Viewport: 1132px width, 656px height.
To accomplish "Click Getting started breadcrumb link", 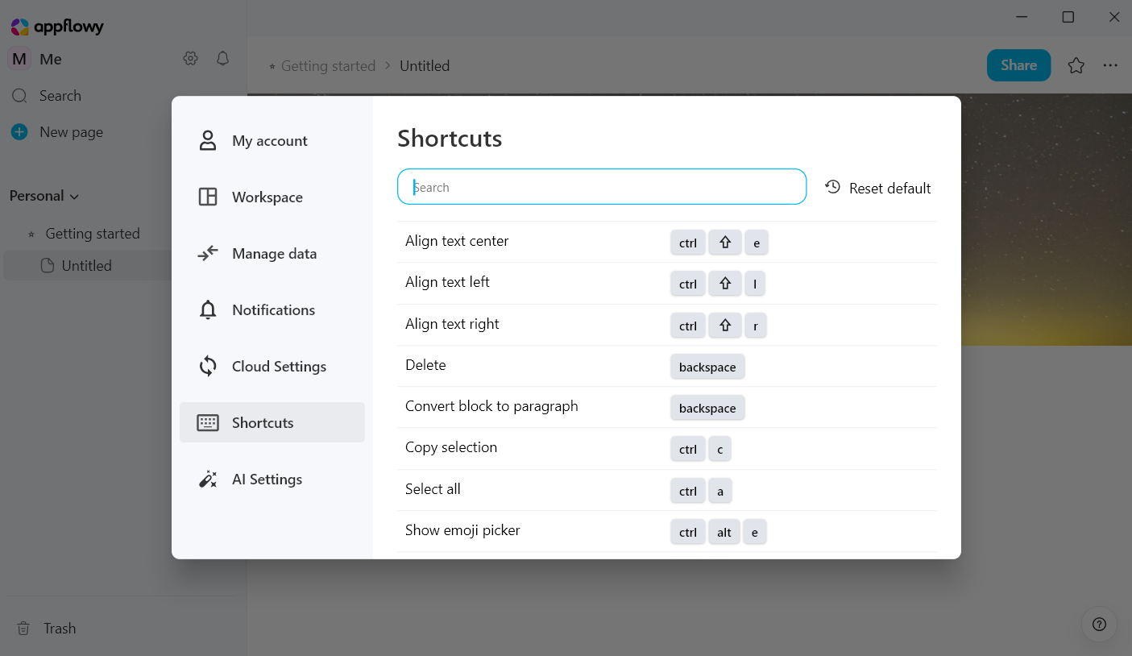I will [328, 66].
